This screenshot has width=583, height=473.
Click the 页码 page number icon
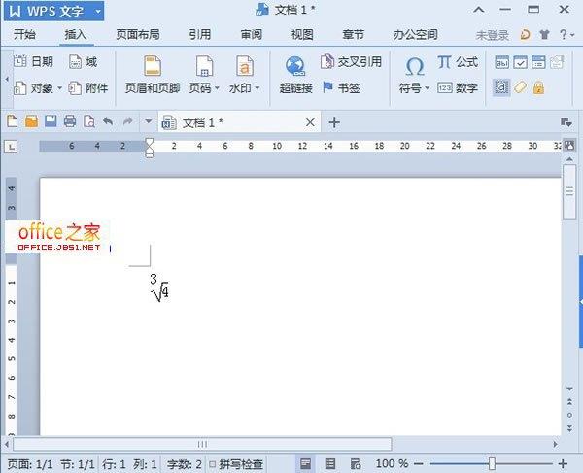[x=204, y=66]
